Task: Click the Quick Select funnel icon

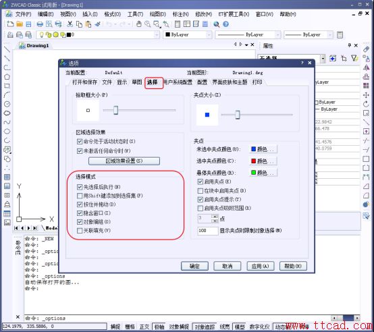Action: pos(354,58)
